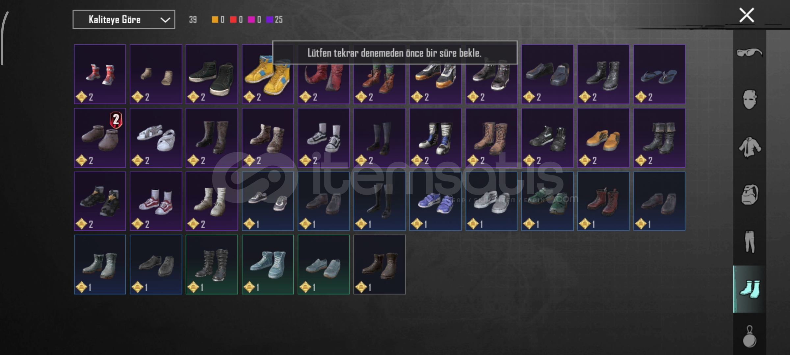
Task: Select the face mask category icon
Action: pos(750,99)
